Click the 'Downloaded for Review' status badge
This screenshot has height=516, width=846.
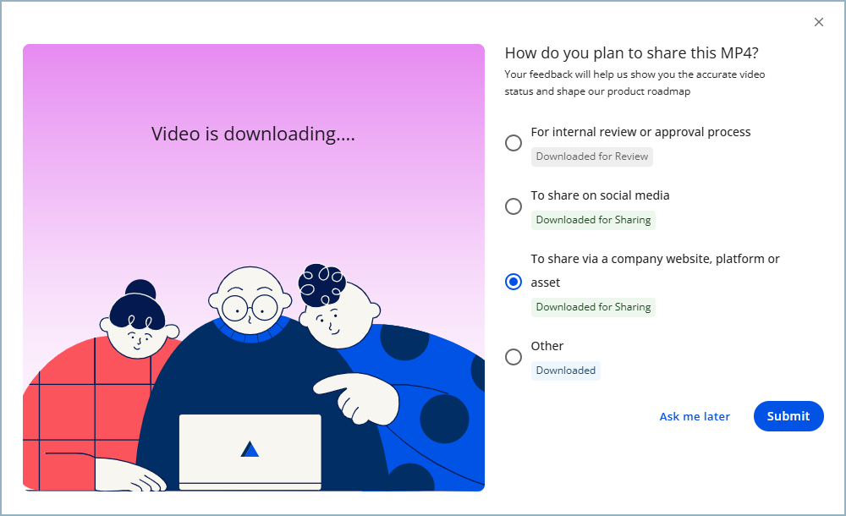(x=592, y=156)
